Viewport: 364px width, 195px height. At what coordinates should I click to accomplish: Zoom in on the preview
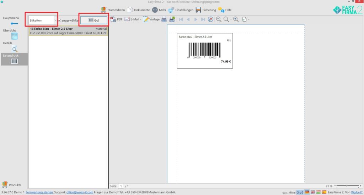[x=236, y=19]
